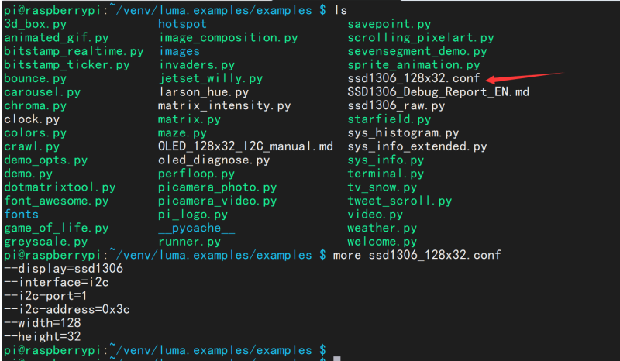Select demo_opts.py entry
Viewport: 620px width, 361px height.
coord(46,160)
